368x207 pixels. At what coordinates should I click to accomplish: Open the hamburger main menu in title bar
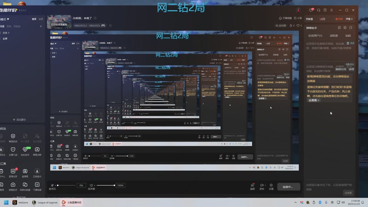tap(331, 10)
